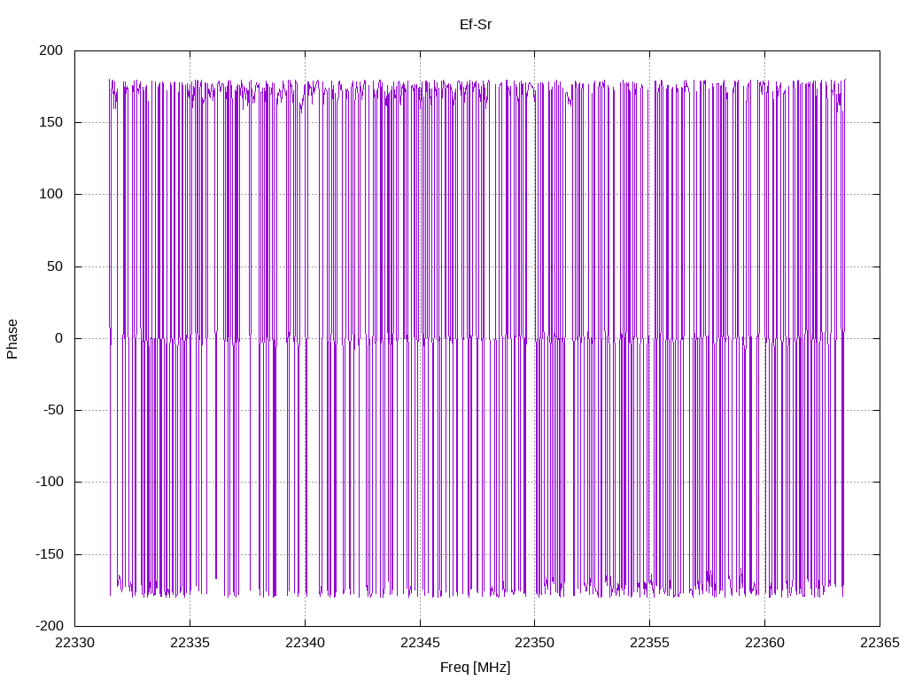The image size is (907, 680).
Task: Click x-axis tick label 22360
Action: (x=764, y=643)
